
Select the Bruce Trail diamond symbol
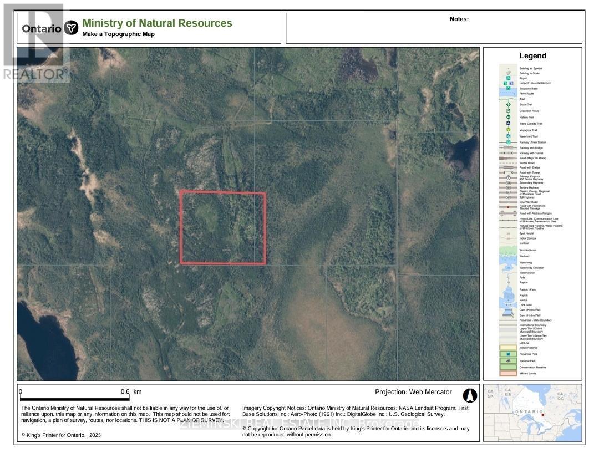click(x=508, y=104)
